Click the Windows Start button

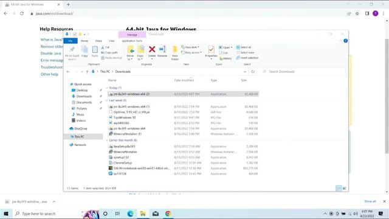pyautogui.click(x=6, y=214)
